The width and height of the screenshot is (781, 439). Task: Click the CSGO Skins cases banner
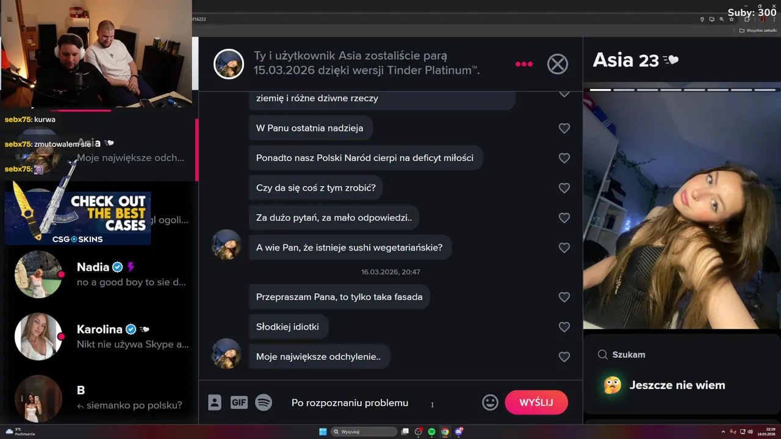(x=77, y=218)
